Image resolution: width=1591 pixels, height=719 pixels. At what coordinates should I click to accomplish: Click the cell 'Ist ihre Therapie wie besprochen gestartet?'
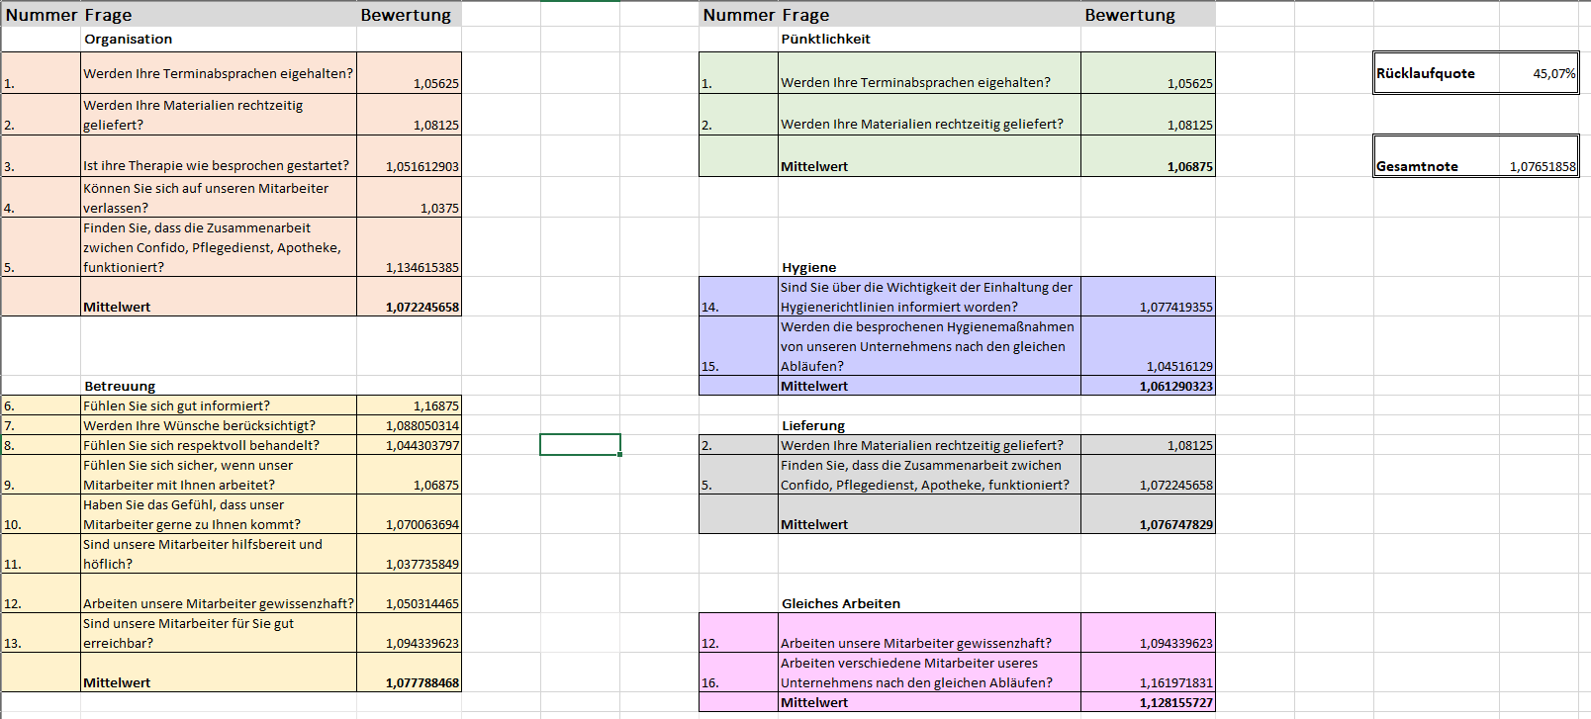[x=219, y=156]
